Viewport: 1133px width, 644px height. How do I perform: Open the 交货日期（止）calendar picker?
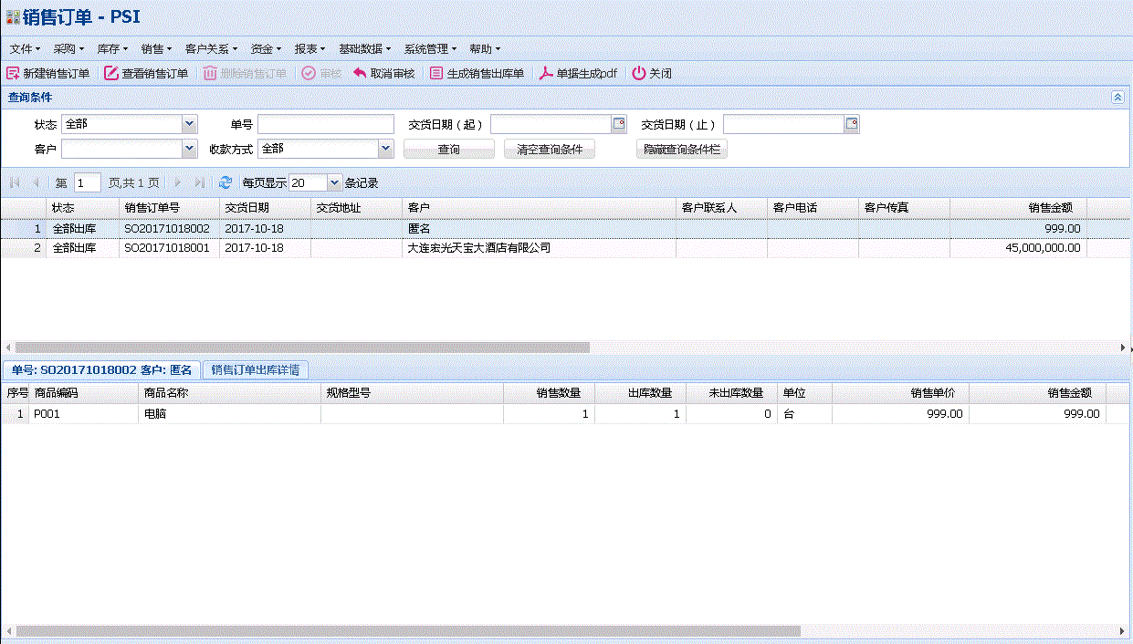[852, 124]
